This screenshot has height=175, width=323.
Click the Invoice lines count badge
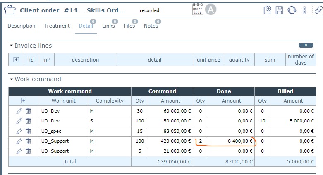click(306, 46)
